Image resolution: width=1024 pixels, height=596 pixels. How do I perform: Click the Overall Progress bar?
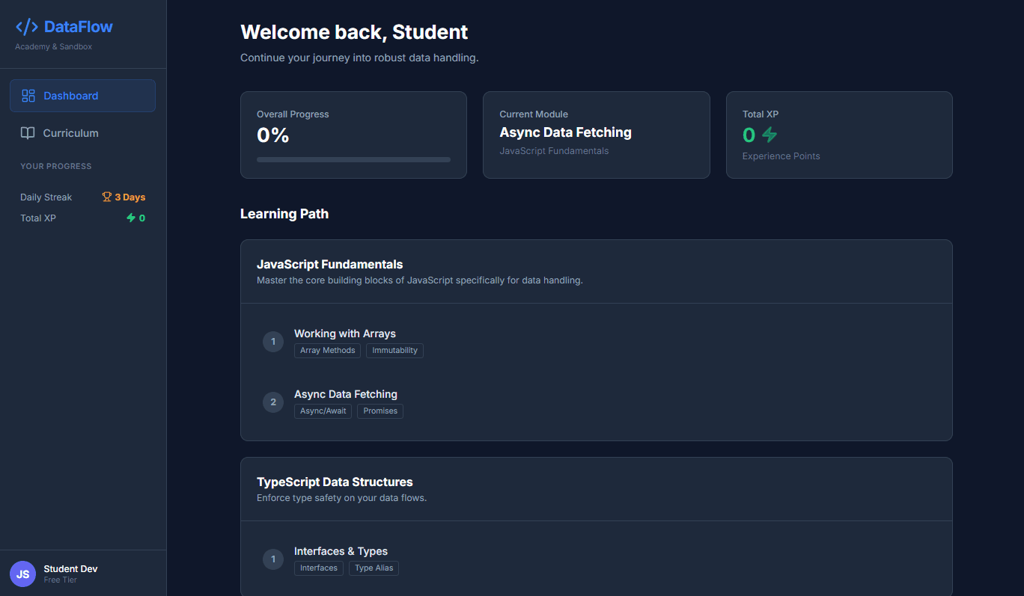(x=353, y=159)
